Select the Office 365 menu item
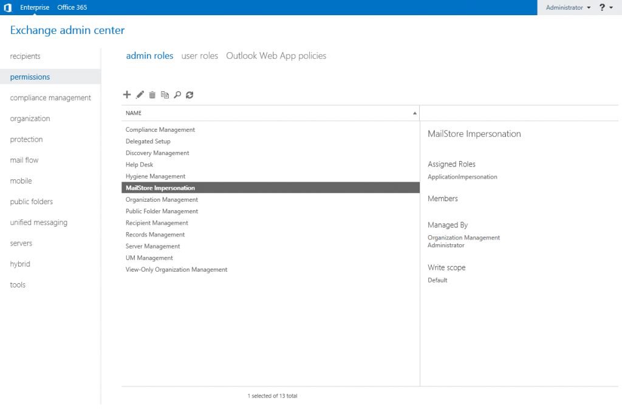The height and width of the screenshot is (412, 622). point(72,7)
